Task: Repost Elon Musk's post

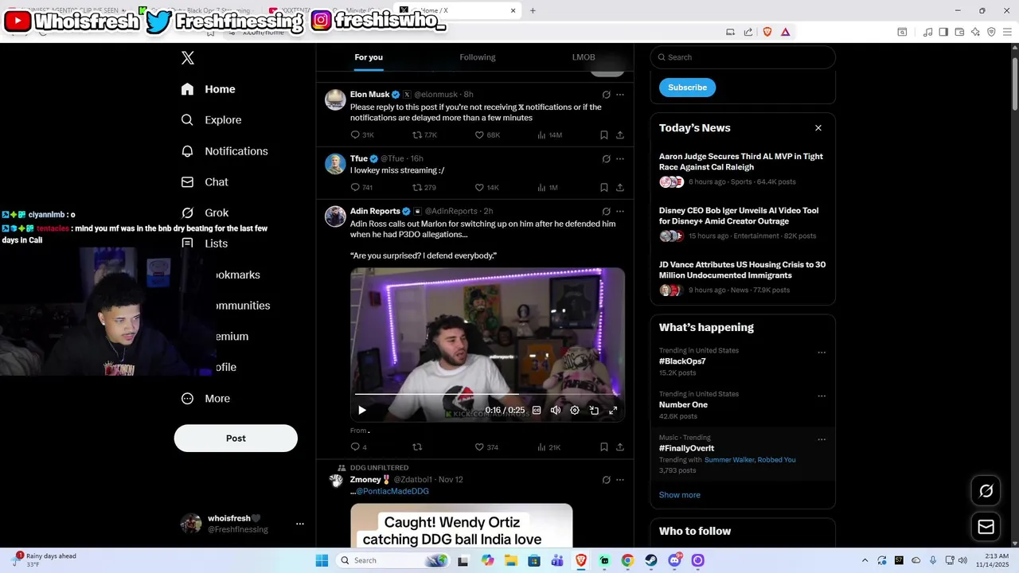Action: point(417,135)
